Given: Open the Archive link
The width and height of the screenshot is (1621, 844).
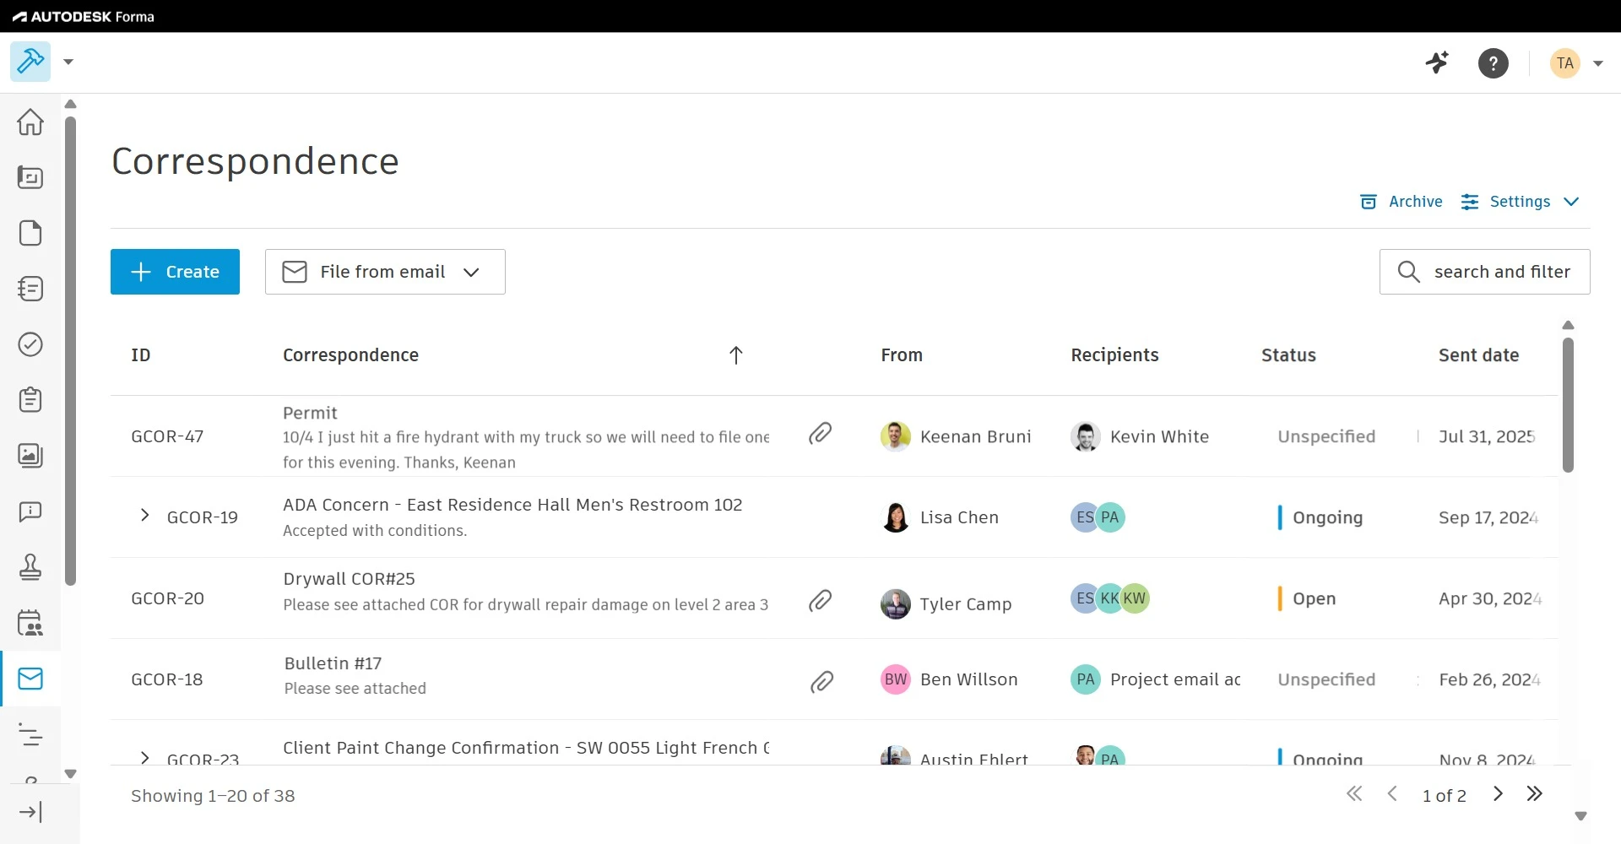Looking at the screenshot, I should coord(1401,202).
